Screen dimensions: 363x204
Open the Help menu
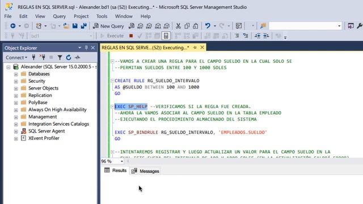point(145,16)
